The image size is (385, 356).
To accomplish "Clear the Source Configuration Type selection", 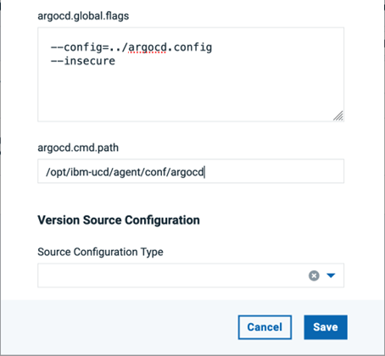I will tap(314, 275).
